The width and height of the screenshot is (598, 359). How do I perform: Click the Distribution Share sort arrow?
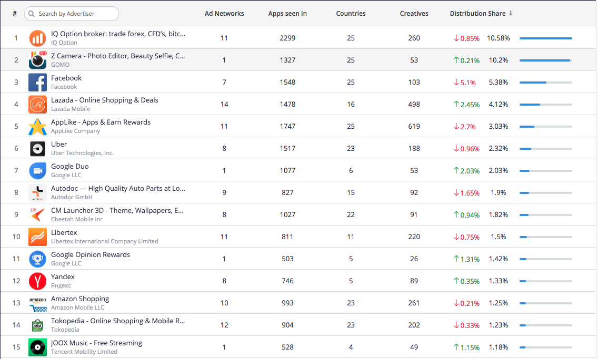(511, 13)
